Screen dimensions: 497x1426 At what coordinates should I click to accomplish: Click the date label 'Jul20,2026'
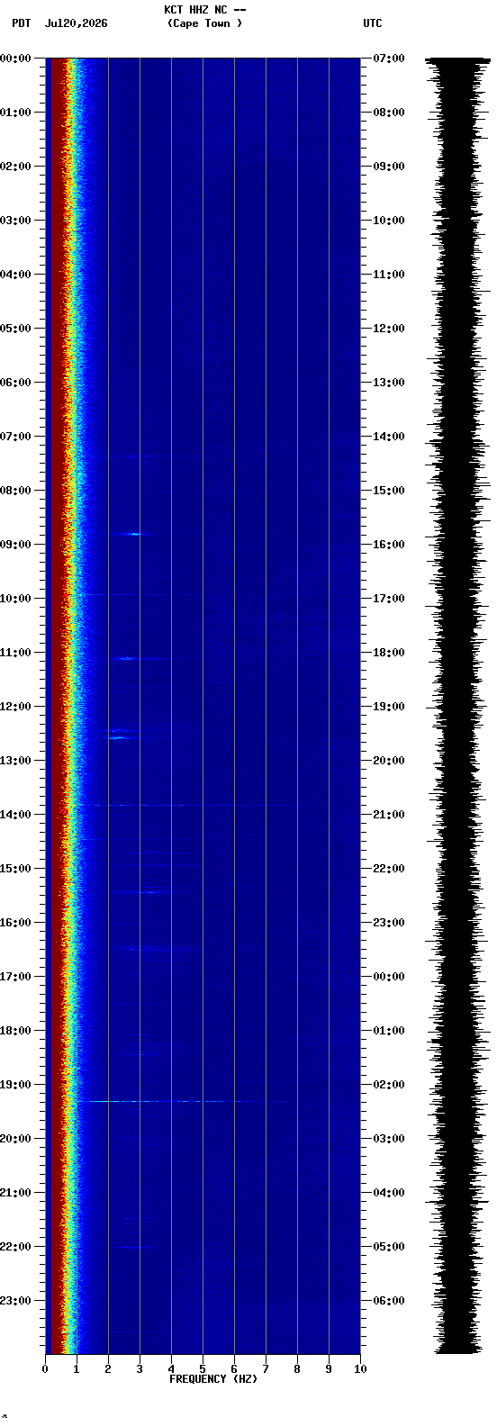tap(76, 23)
